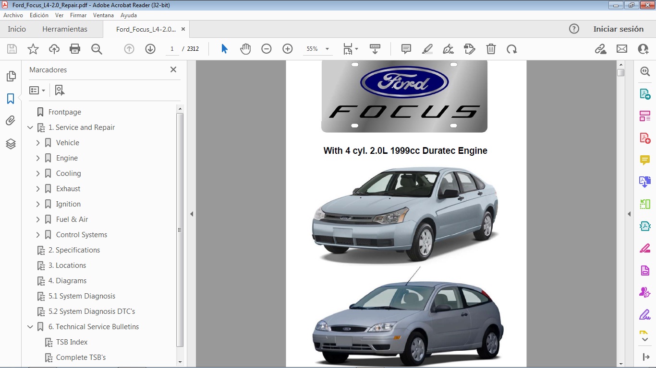Open the zoom level dropdown
This screenshot has height=368, width=656.
click(327, 48)
